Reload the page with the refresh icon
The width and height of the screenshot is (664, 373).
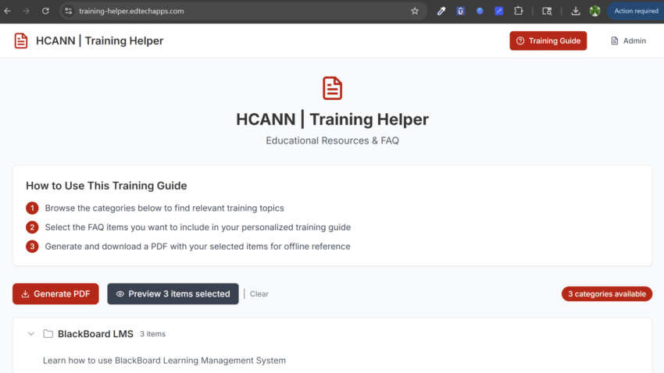point(45,11)
